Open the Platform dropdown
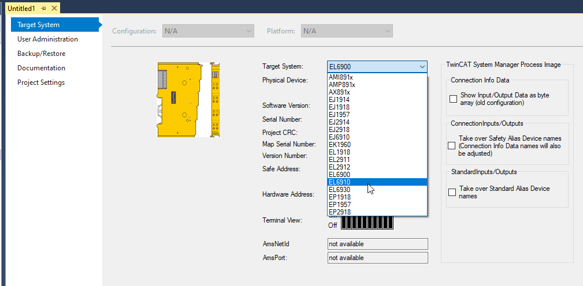This screenshot has width=583, height=286. click(347, 31)
